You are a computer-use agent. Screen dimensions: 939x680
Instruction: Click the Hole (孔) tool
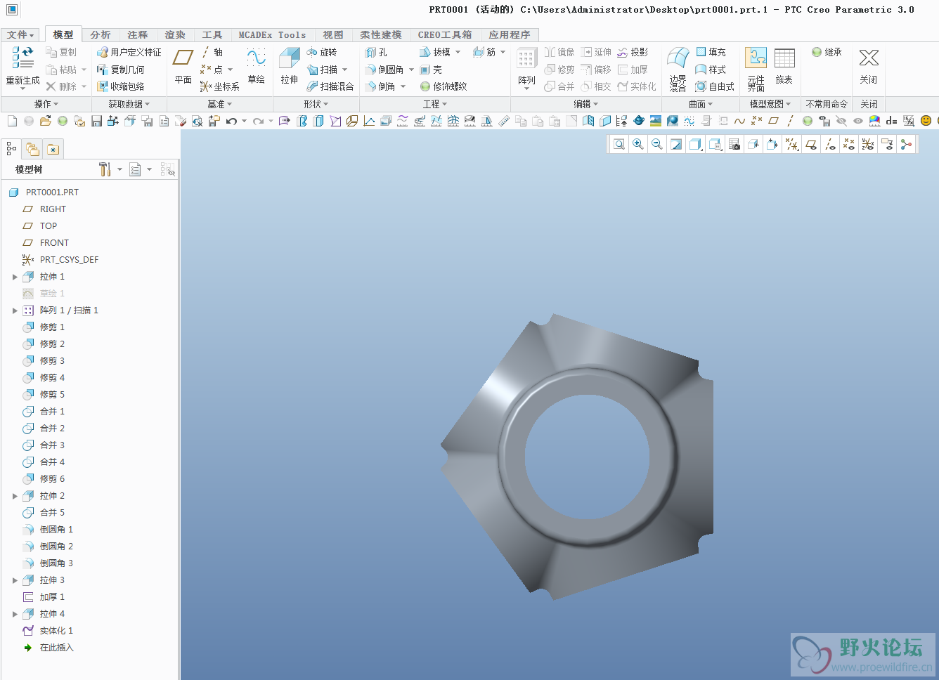376,52
